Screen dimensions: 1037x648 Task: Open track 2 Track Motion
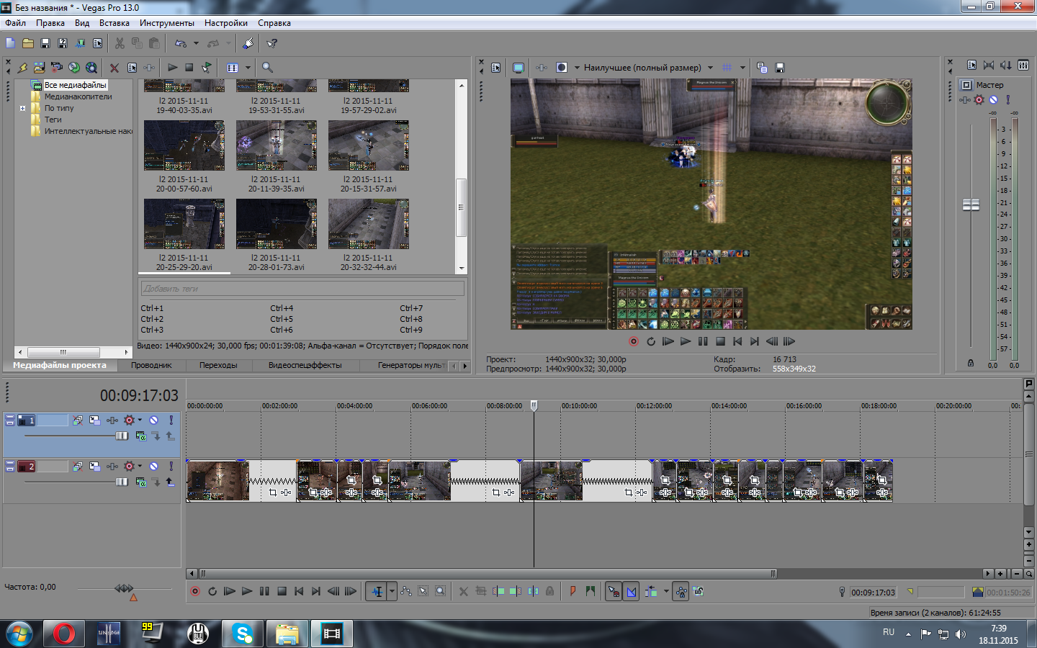[x=94, y=467]
